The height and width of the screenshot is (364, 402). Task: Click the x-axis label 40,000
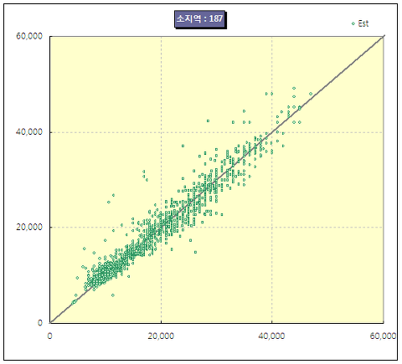[271, 336]
